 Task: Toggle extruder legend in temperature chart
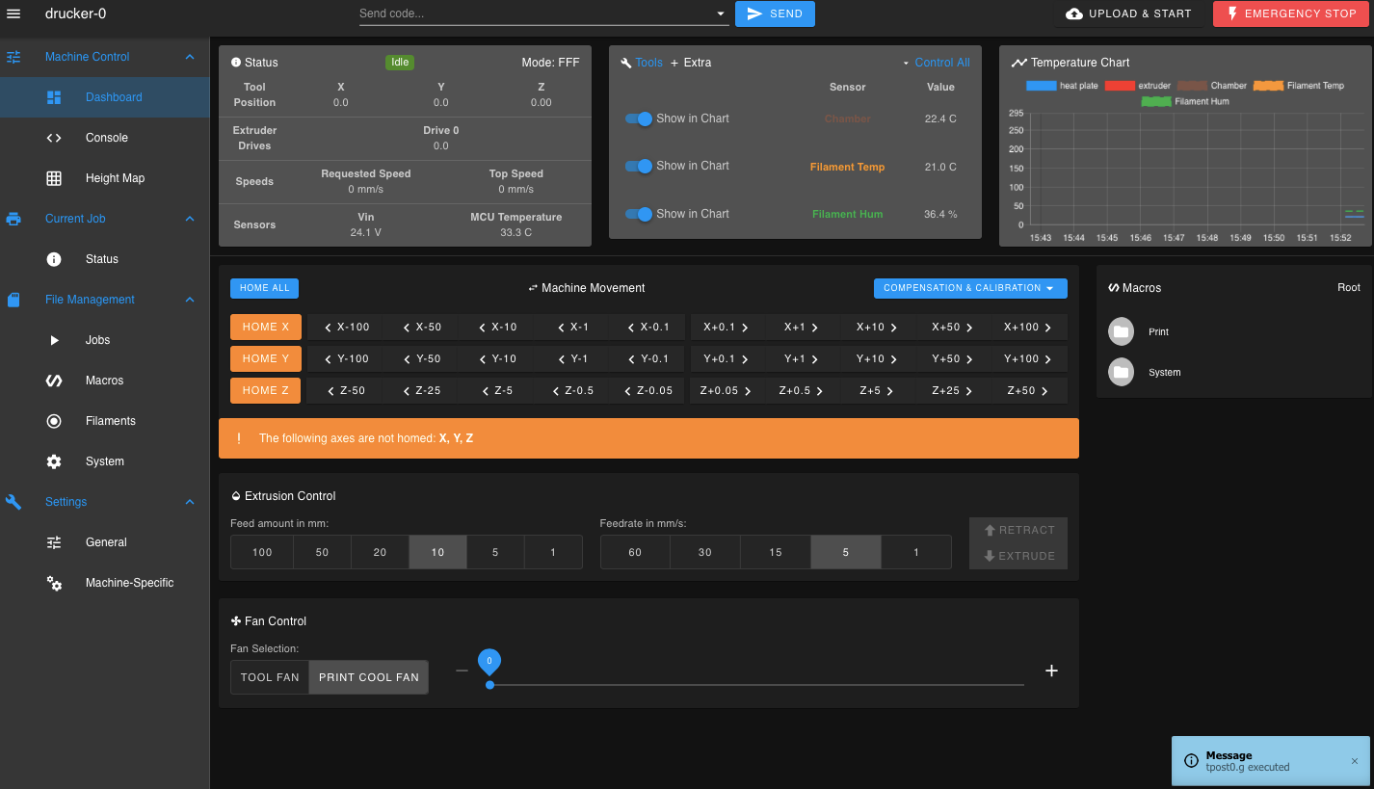(x=1138, y=86)
